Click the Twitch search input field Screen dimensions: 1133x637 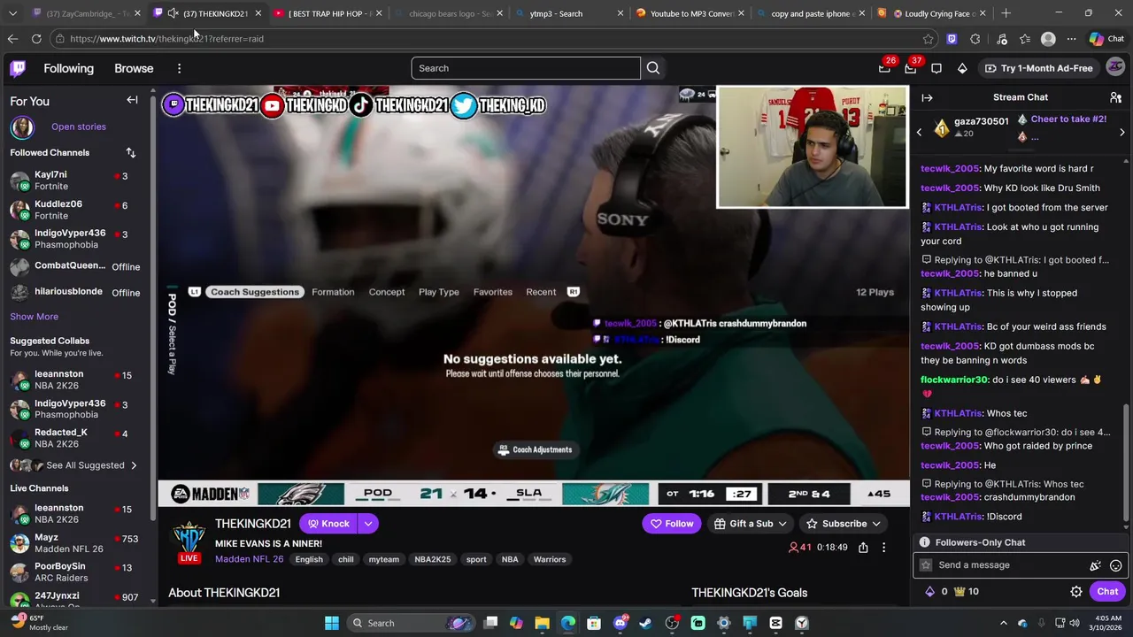[x=526, y=68]
